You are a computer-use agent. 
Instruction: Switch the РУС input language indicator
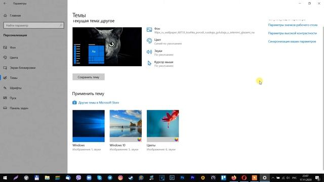tap(294, 177)
